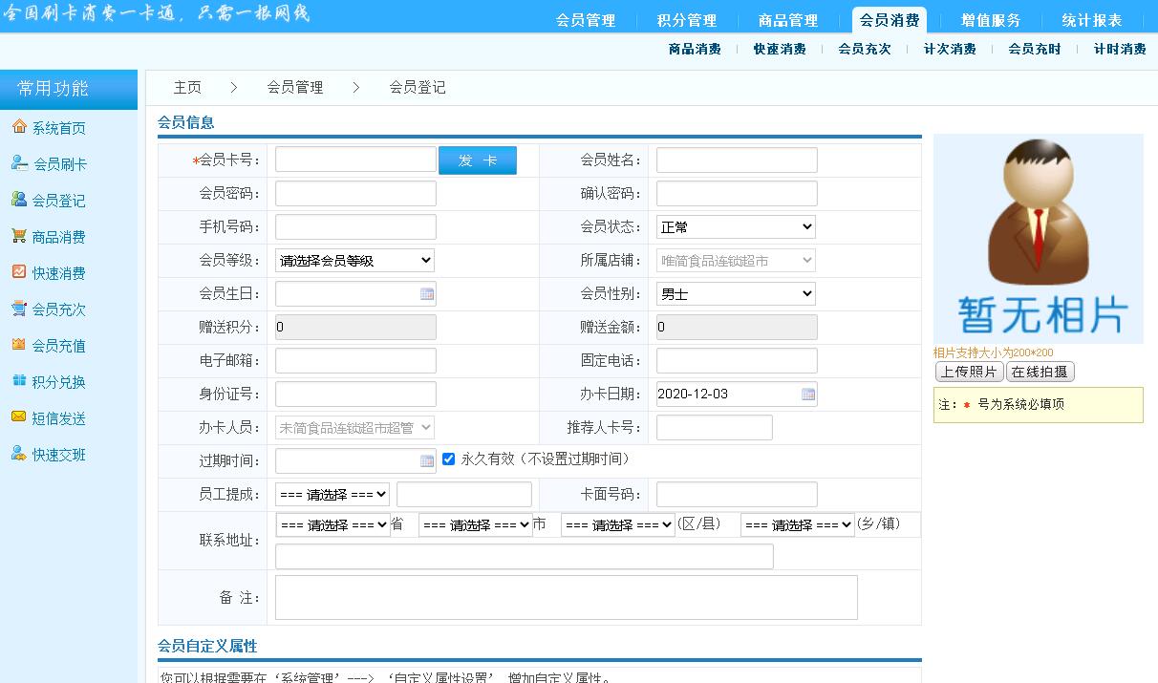Click the 会员刷卡 icon in sidebar

19,163
